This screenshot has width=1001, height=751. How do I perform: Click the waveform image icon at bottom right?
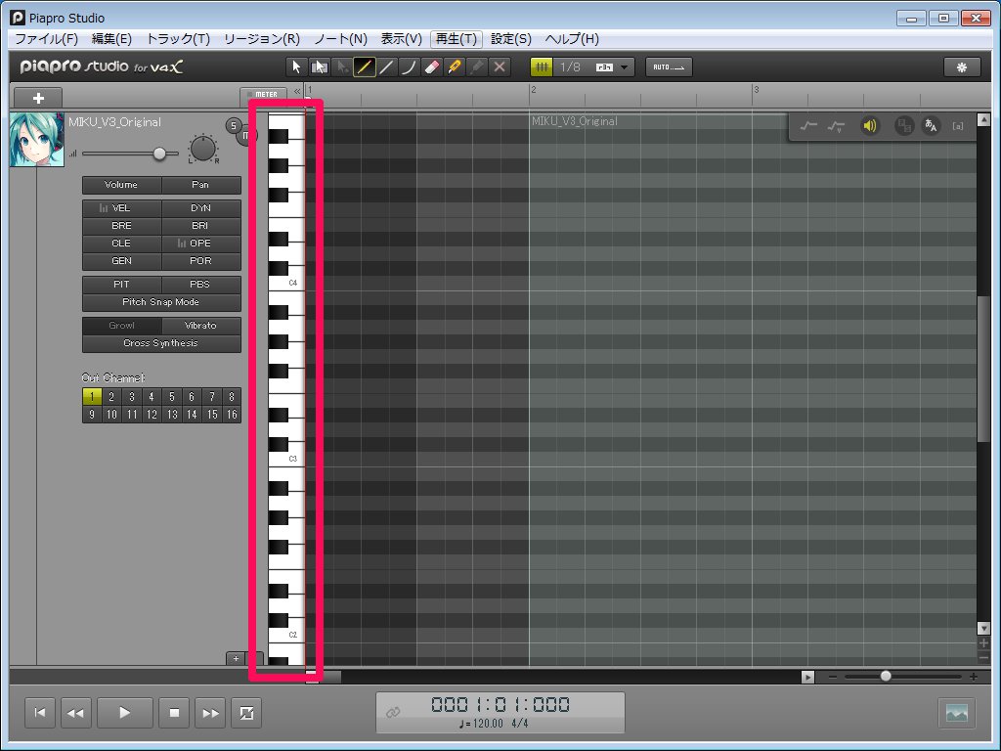pos(956,713)
